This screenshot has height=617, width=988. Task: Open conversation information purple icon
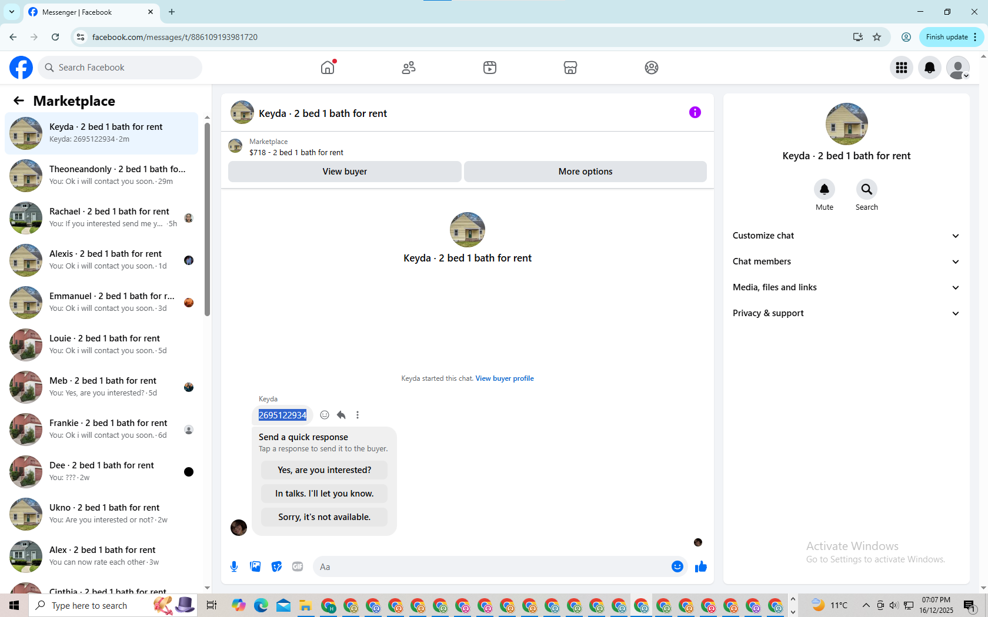pyautogui.click(x=695, y=112)
